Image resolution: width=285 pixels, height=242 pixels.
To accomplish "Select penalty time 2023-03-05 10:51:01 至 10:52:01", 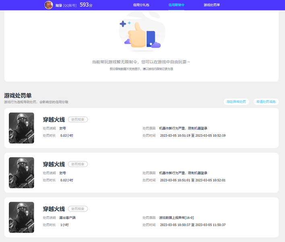I will coord(193,180).
